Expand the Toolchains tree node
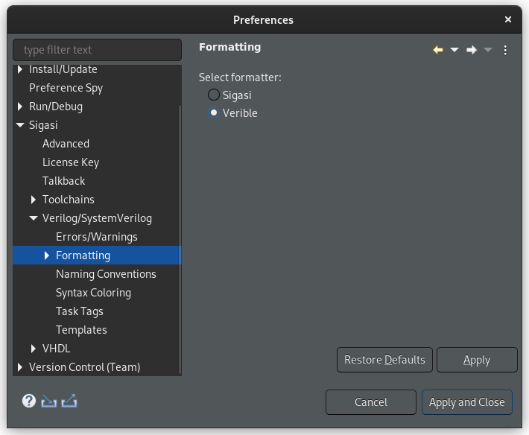Viewport: 529px width, 435px height. 33,200
